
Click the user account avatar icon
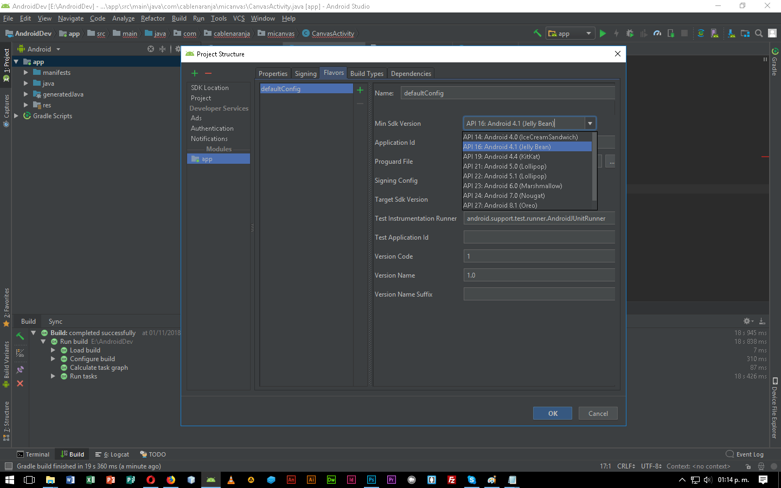tap(772, 33)
